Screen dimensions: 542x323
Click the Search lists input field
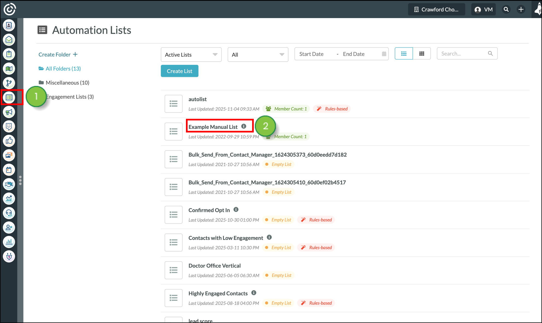[x=464, y=54]
